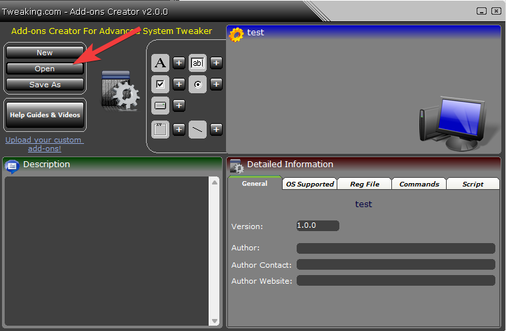Click the Save As button
Viewport: 506px width, 331px height.
(45, 85)
